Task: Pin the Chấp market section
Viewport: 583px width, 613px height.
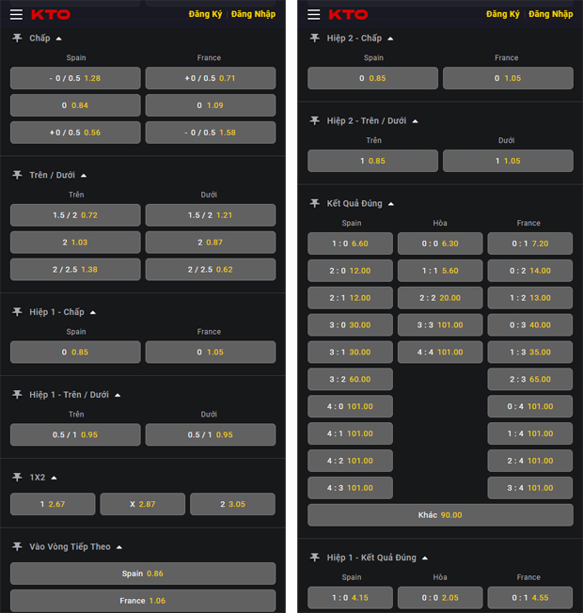Action: pyautogui.click(x=17, y=38)
